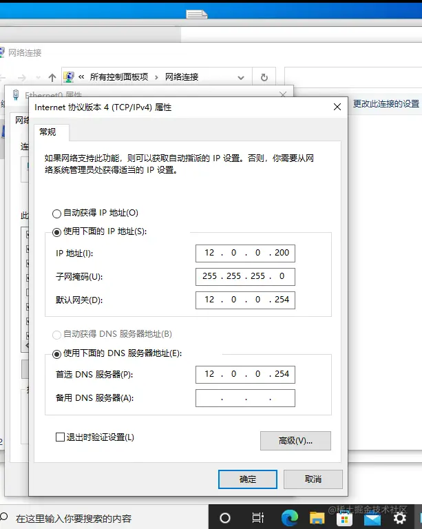422x529 pixels.
Task: Click the double chevron before 所有控制面板项
Action: coord(81,77)
